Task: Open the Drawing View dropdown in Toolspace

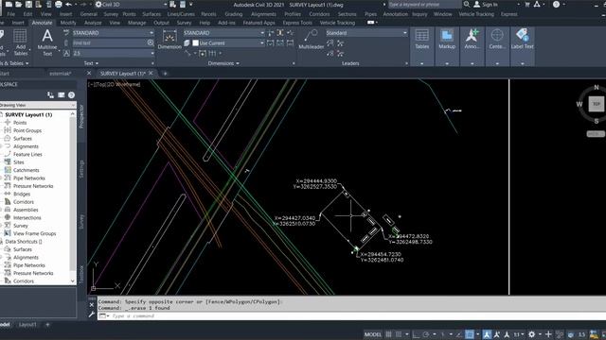Action: pos(38,105)
